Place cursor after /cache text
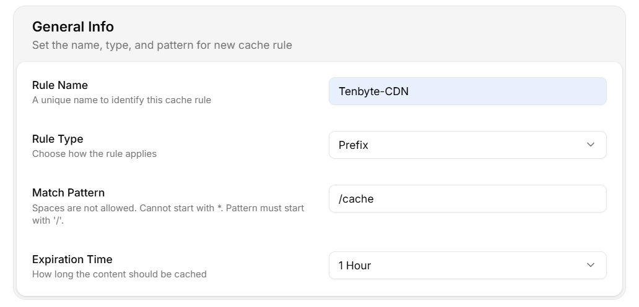This screenshot has width=639, height=307. [x=375, y=199]
